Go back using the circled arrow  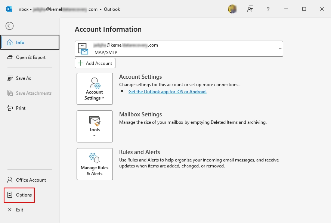(x=9, y=26)
